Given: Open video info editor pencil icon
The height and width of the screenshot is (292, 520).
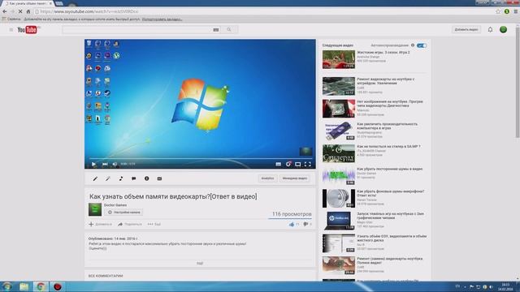Looking at the screenshot, I should tap(95, 178).
